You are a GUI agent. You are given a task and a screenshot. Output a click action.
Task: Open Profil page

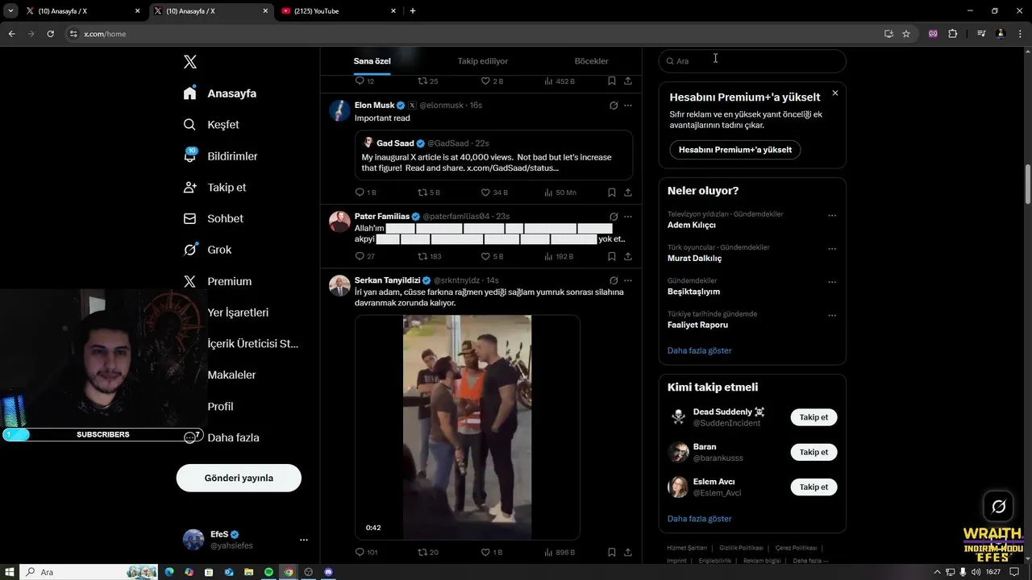[220, 407]
